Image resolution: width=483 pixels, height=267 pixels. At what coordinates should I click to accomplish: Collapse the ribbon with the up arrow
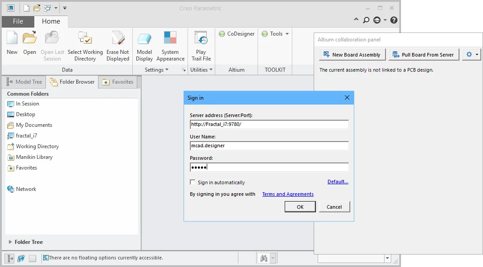[356, 20]
